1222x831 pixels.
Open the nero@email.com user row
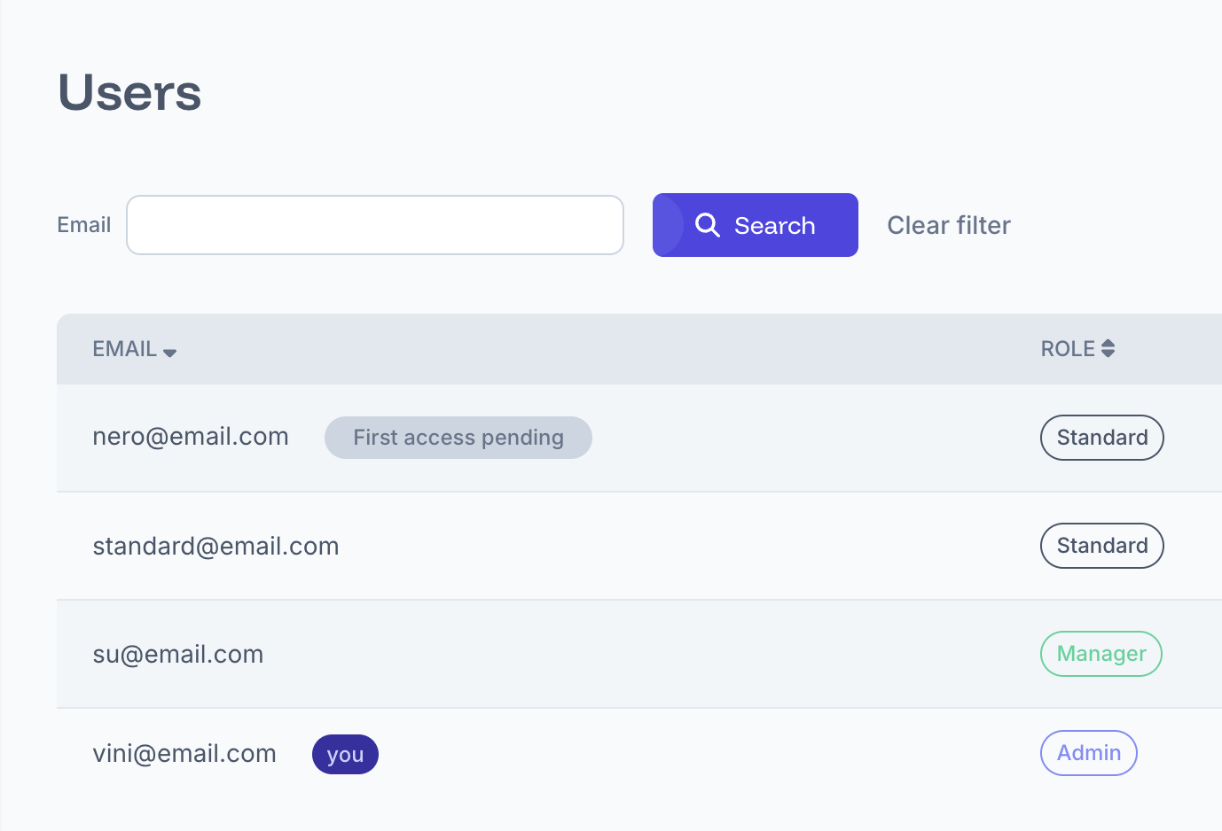(191, 437)
